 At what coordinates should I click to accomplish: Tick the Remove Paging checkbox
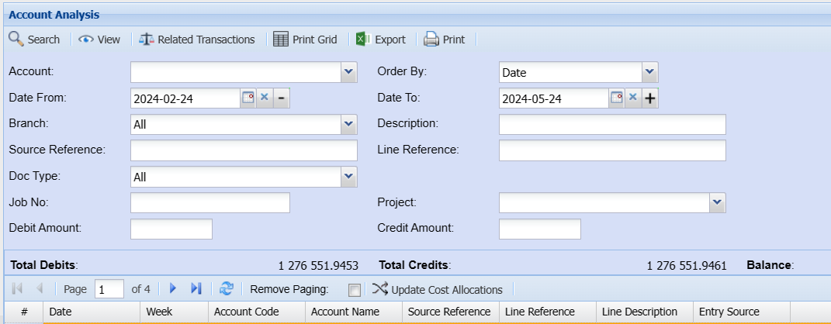(x=354, y=290)
